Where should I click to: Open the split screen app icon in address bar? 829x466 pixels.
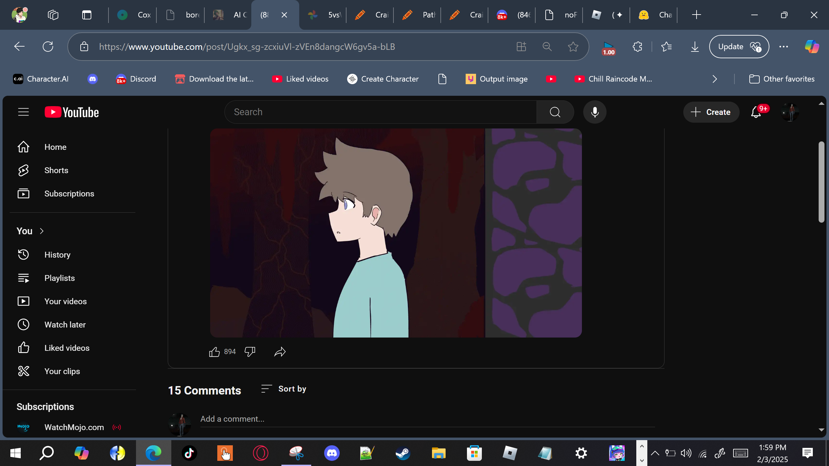(521, 47)
